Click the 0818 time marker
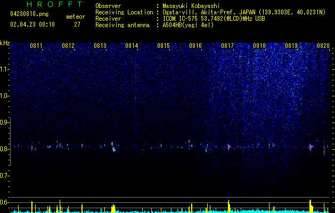 (259, 46)
